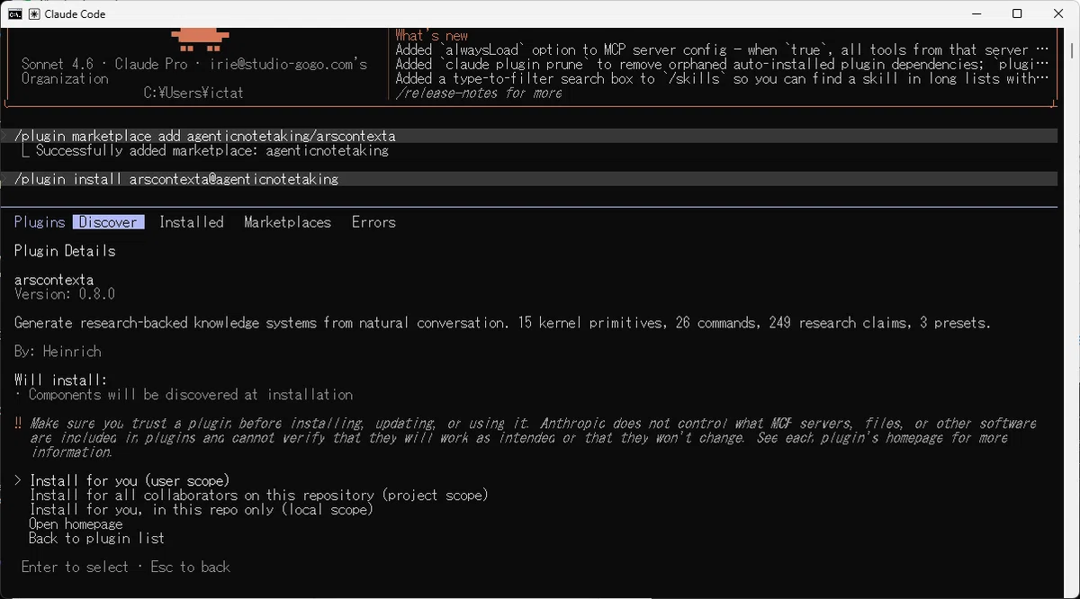1080x599 pixels.
Task: Choose Install for you (user scope)
Action: [x=130, y=480]
